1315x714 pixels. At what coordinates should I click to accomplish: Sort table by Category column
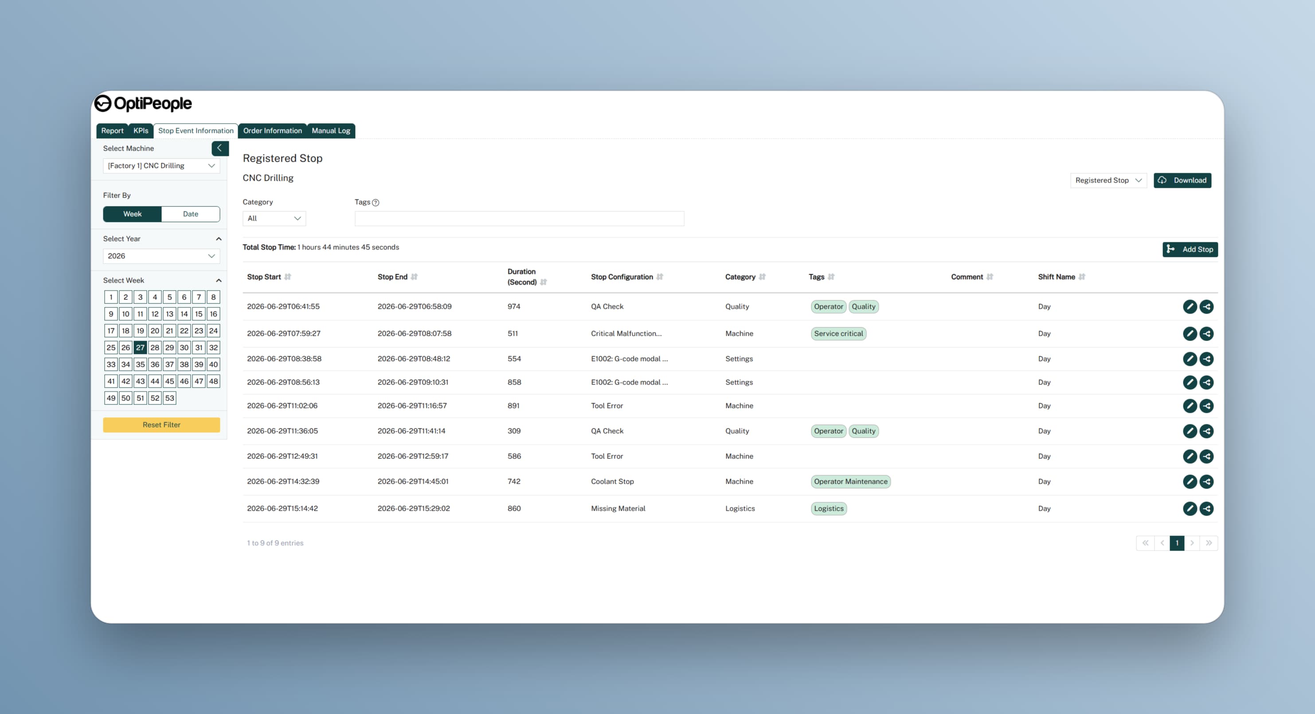click(762, 277)
